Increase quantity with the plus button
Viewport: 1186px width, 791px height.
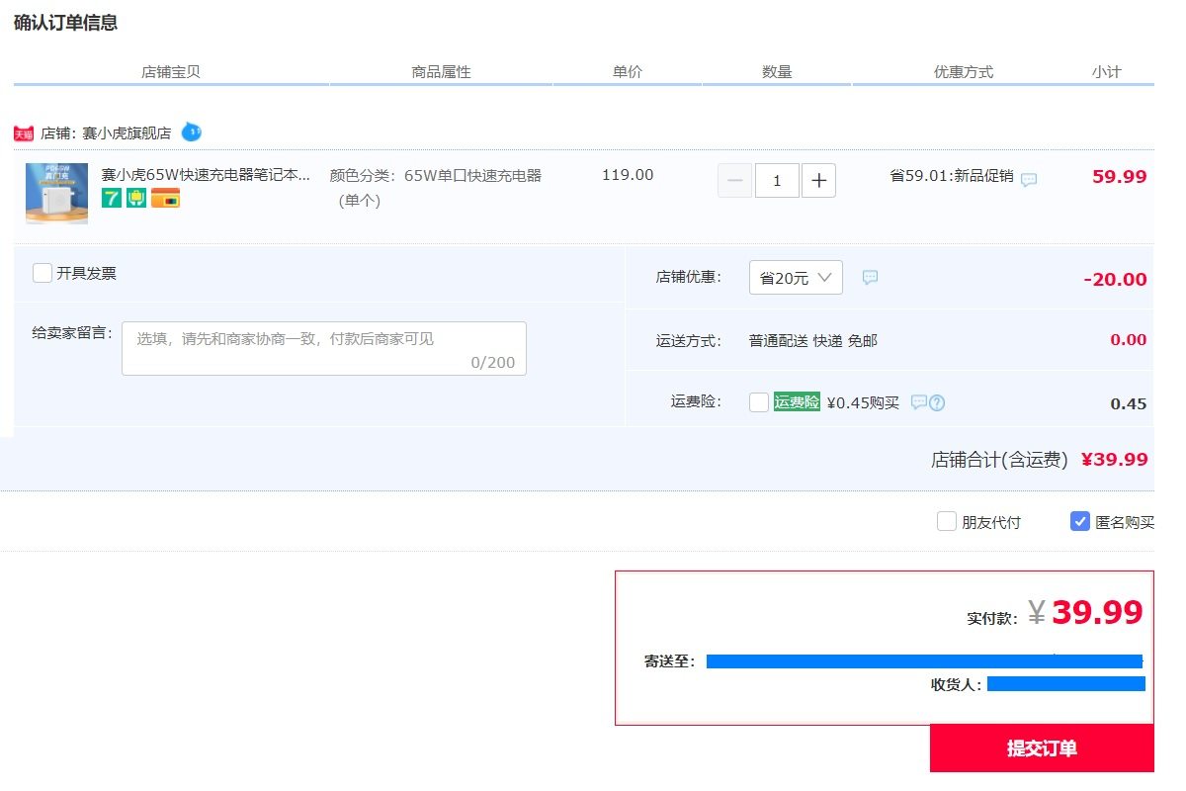[818, 181]
